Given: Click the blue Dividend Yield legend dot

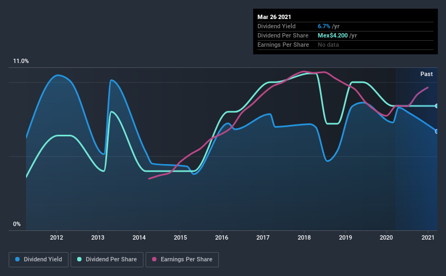Looking at the screenshot, I should [17, 259].
